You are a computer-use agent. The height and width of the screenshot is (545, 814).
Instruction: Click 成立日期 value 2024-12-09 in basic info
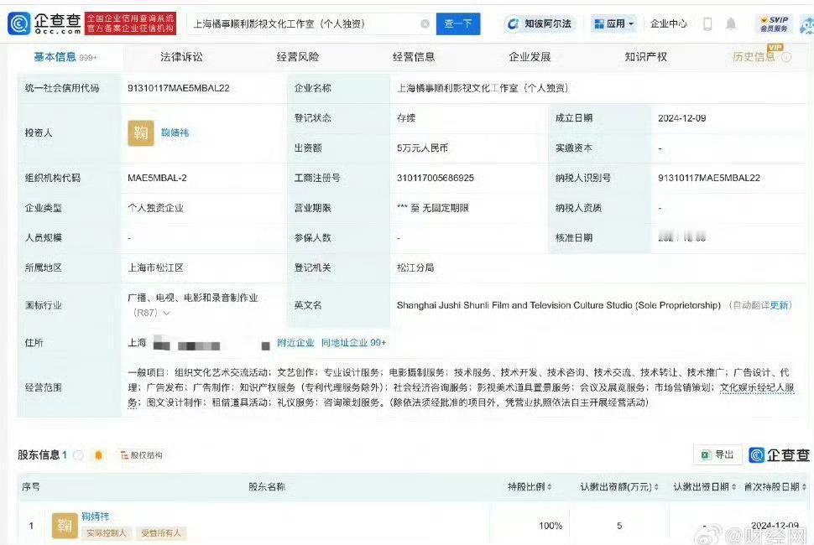[x=682, y=118]
